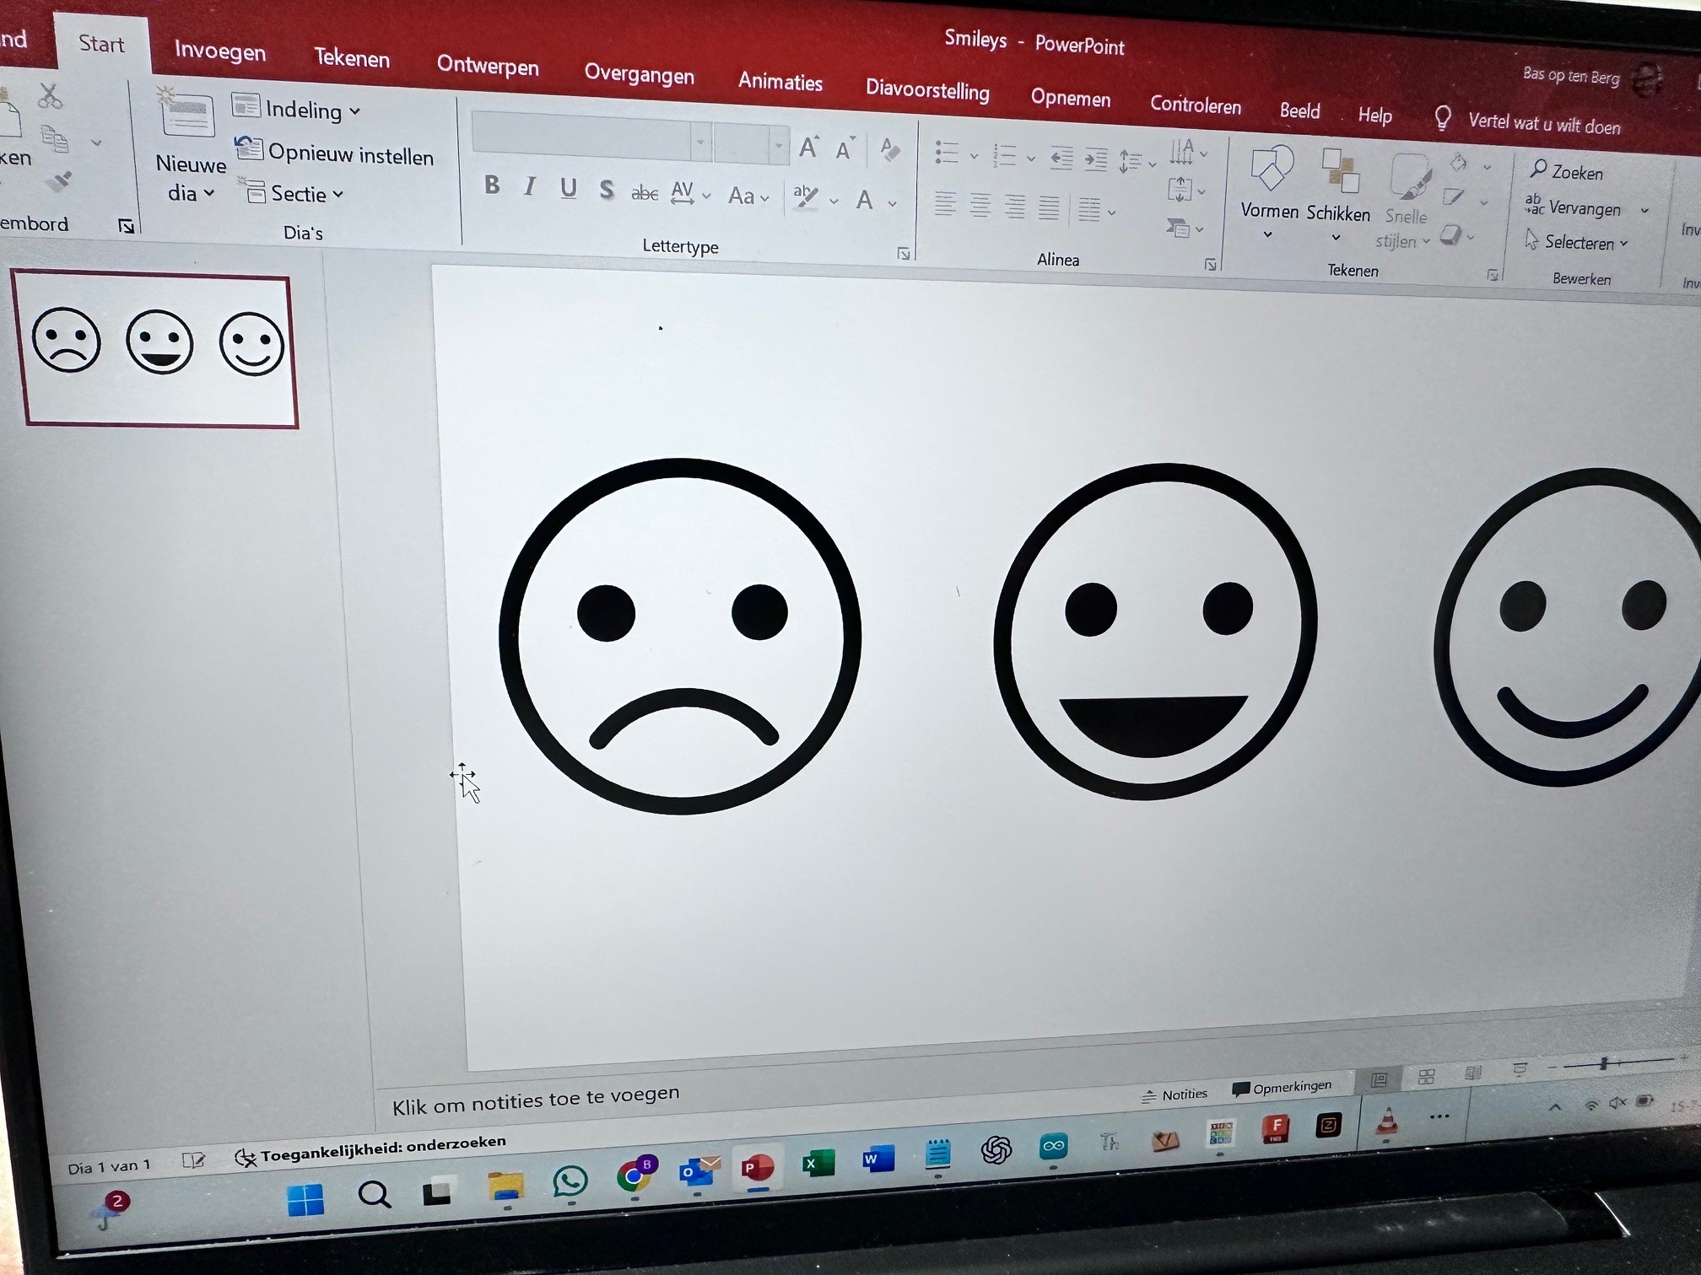Switch to the Ontwerpen tab

(x=488, y=66)
